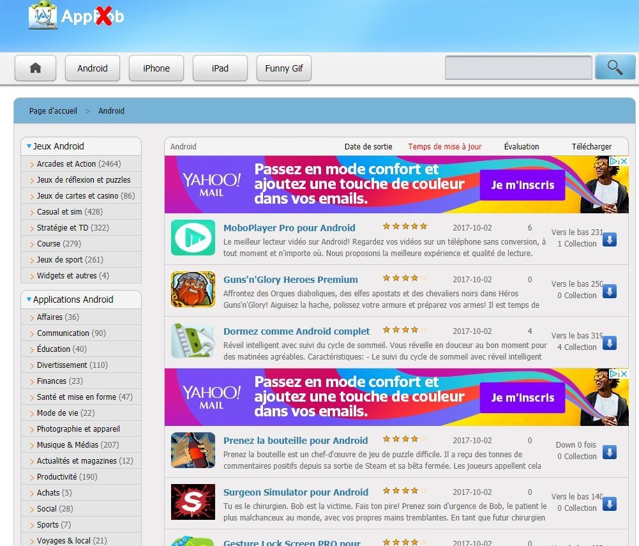This screenshot has height=546, width=639.
Task: Collapse the Applications Android section
Action: click(29, 300)
